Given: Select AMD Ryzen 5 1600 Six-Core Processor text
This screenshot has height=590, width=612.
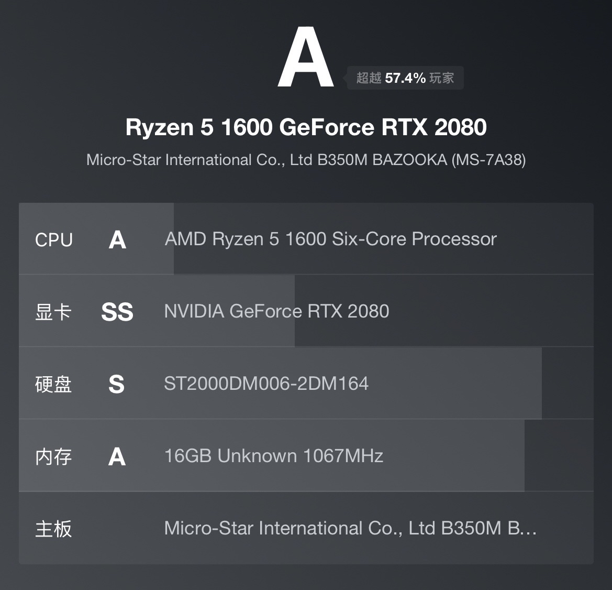Looking at the screenshot, I should click(330, 239).
